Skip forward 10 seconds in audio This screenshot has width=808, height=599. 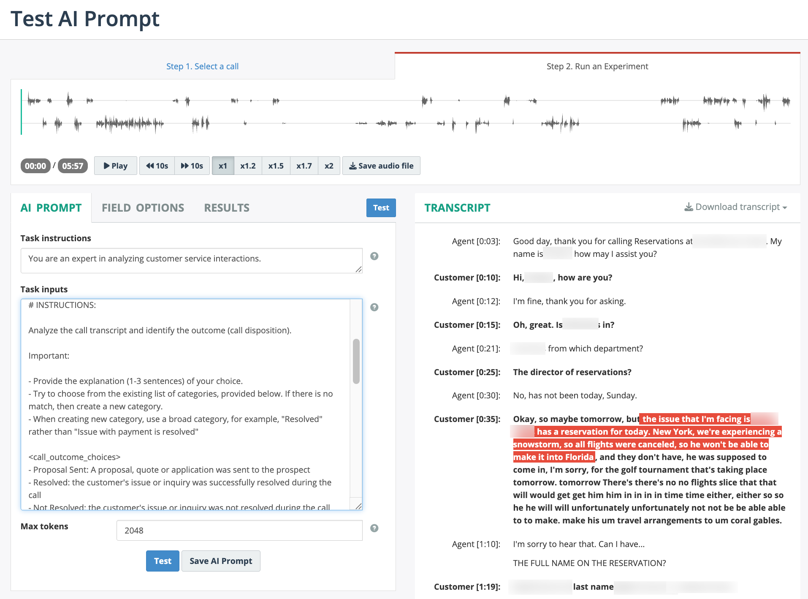(192, 166)
